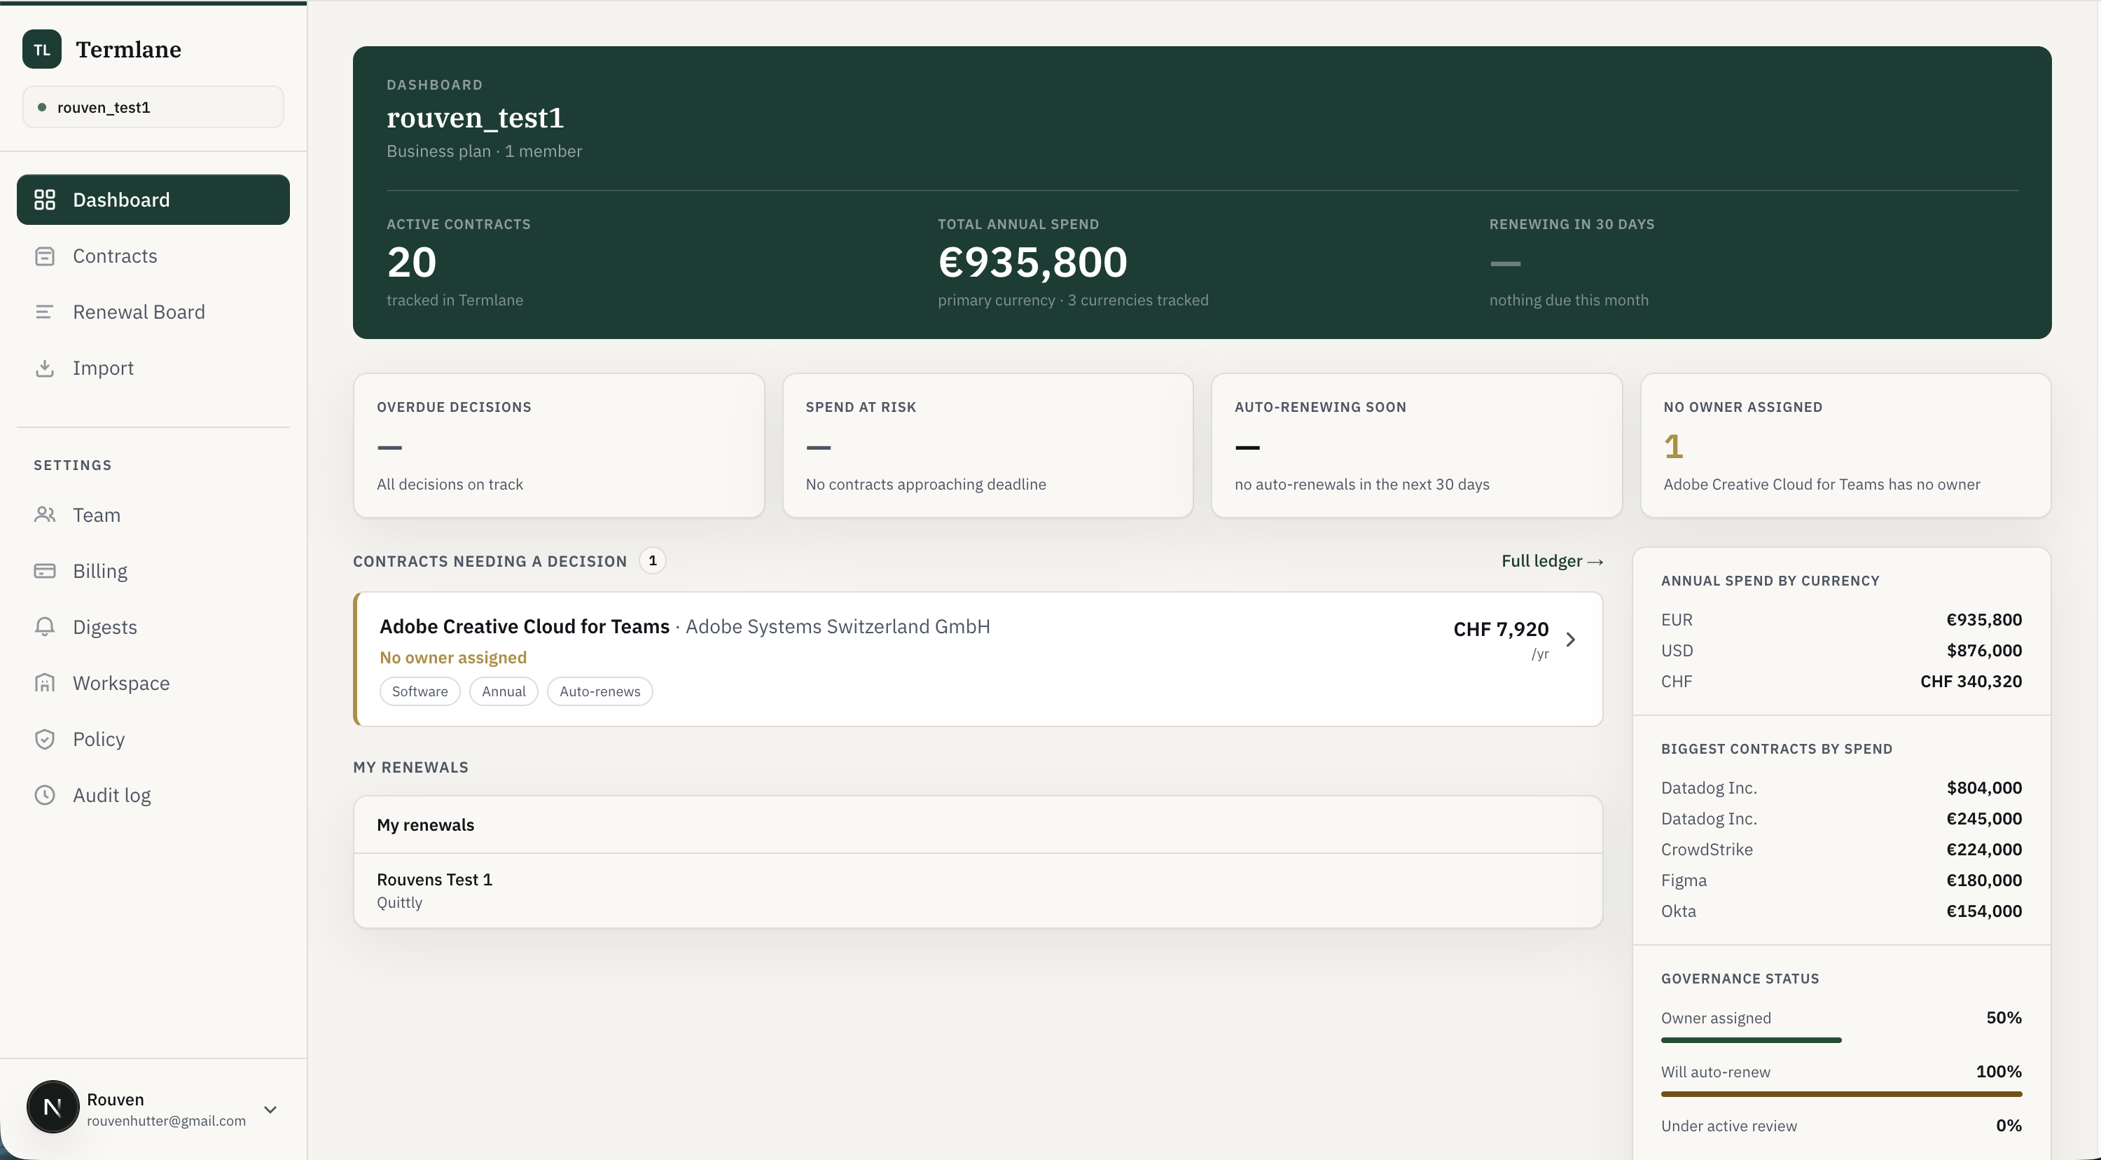
Task: Open the Full ledger link
Action: 1552,561
